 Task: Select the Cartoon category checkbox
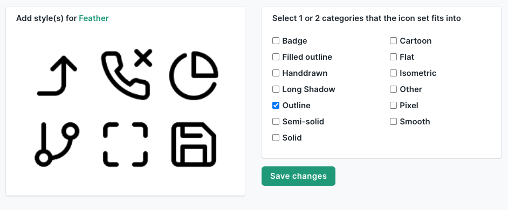(393, 41)
